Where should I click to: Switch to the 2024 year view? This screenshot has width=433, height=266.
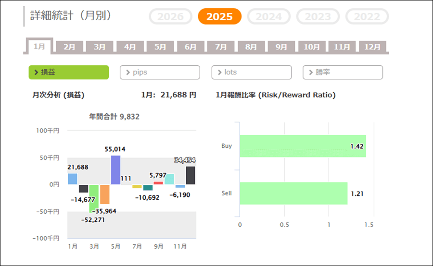pyautogui.click(x=268, y=17)
